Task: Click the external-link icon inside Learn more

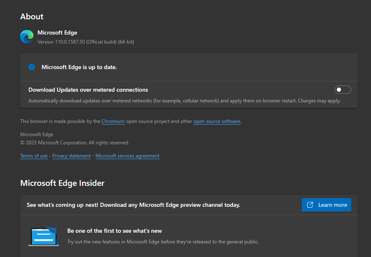Action: point(310,205)
